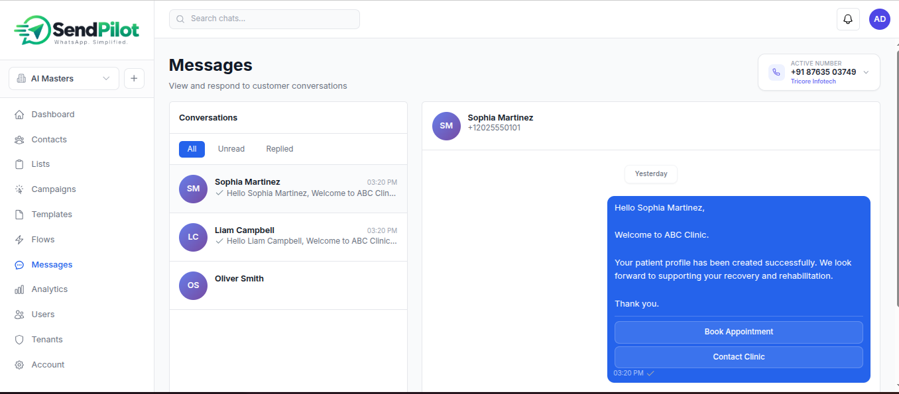The width and height of the screenshot is (899, 394).
Task: Click Sophia Martinez name in chat header
Action: tap(501, 118)
